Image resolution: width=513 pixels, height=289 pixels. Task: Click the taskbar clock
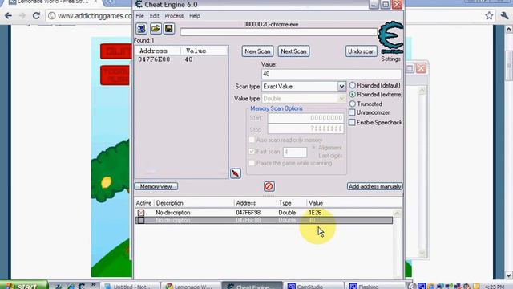pyautogui.click(x=495, y=287)
